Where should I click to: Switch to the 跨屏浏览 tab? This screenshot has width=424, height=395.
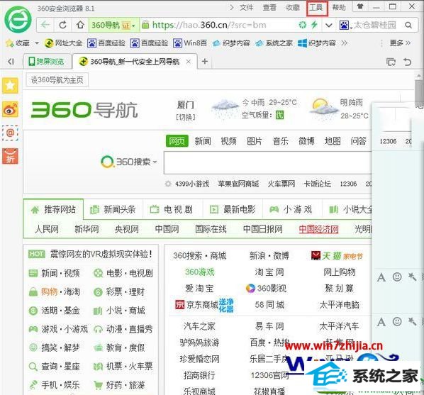click(48, 62)
